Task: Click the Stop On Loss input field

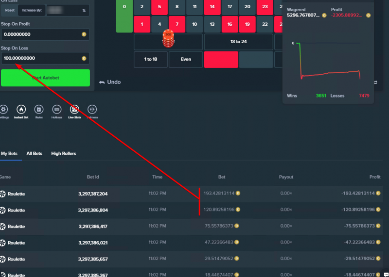Action: [x=45, y=58]
